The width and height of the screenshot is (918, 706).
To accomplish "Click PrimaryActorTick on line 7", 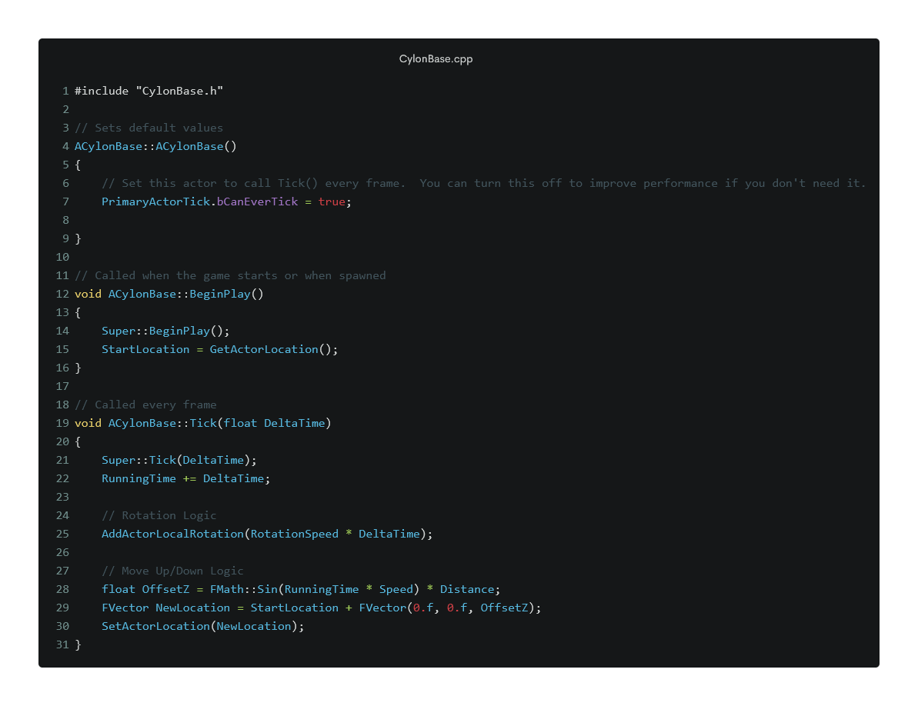I will click(155, 201).
